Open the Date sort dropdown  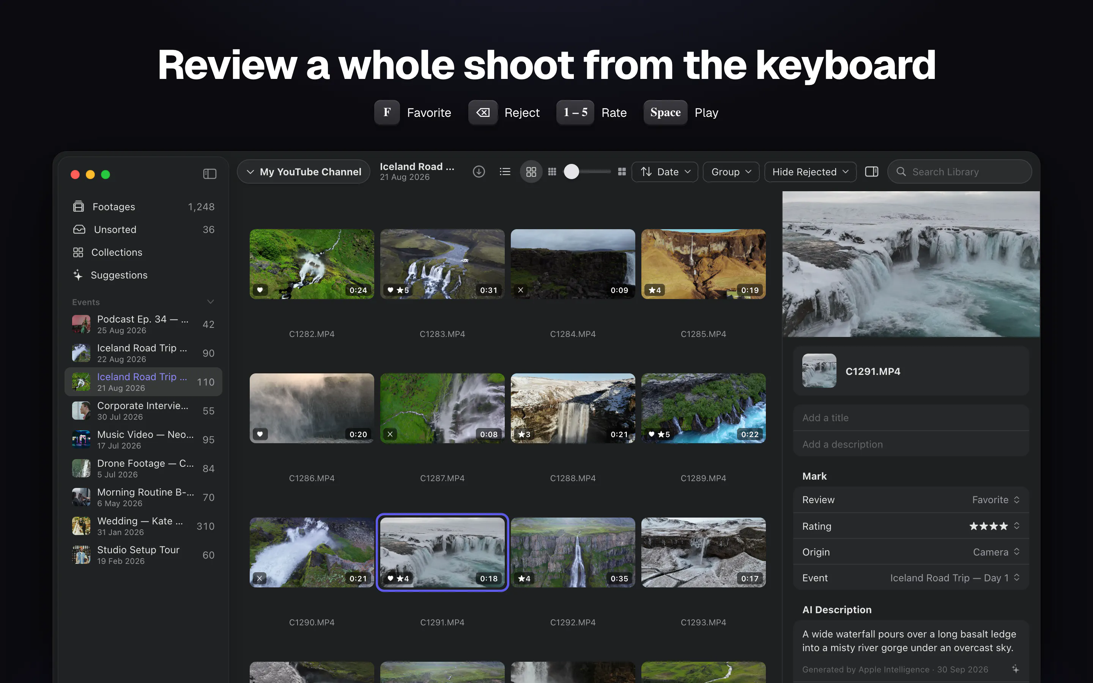pos(665,172)
